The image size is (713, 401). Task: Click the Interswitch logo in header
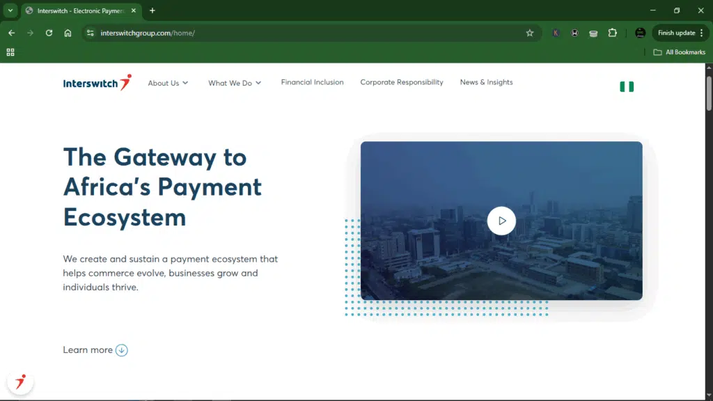pyautogui.click(x=97, y=83)
